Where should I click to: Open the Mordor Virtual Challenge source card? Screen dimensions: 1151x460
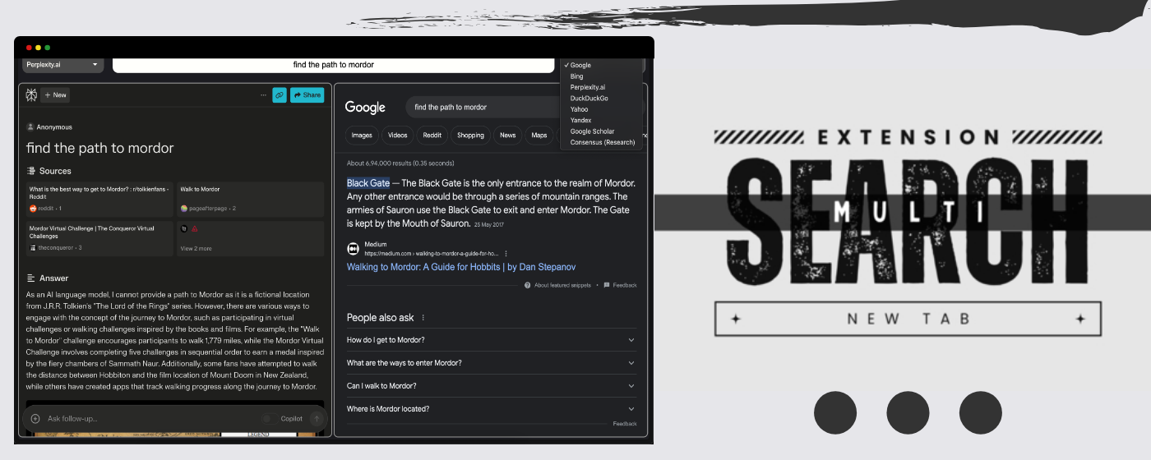click(99, 238)
